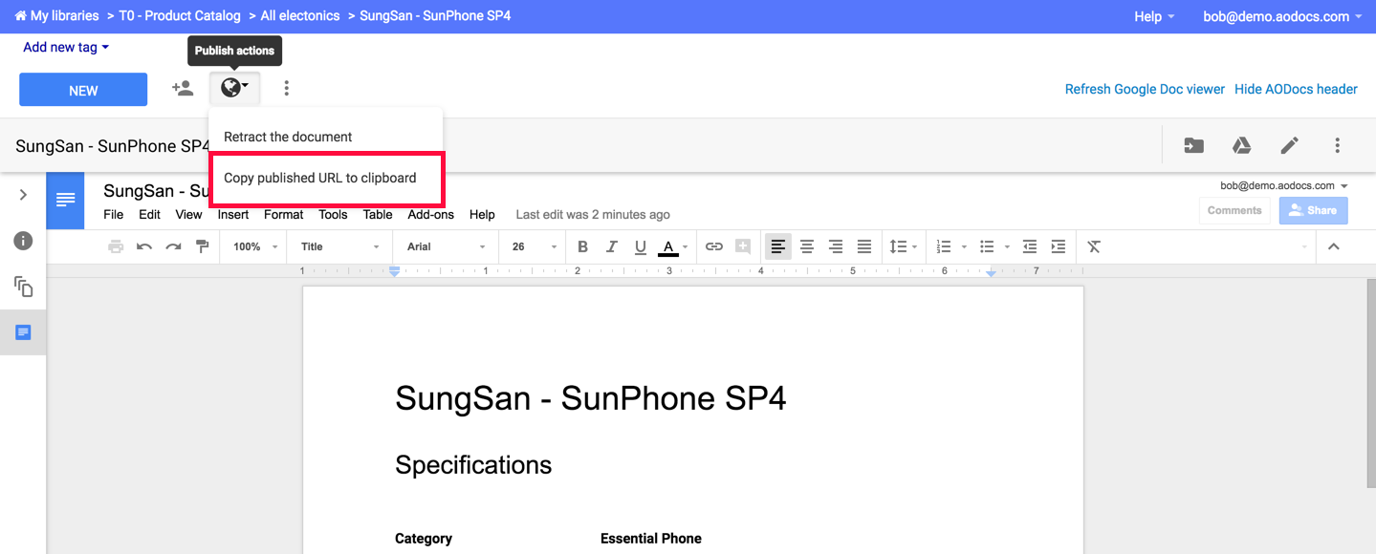Open the Title paragraph style dropdown
The image size is (1376, 554).
(x=340, y=246)
